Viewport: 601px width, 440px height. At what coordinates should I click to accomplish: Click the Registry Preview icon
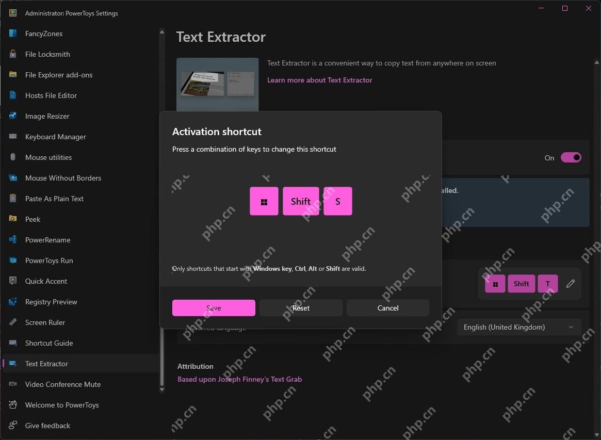(13, 302)
